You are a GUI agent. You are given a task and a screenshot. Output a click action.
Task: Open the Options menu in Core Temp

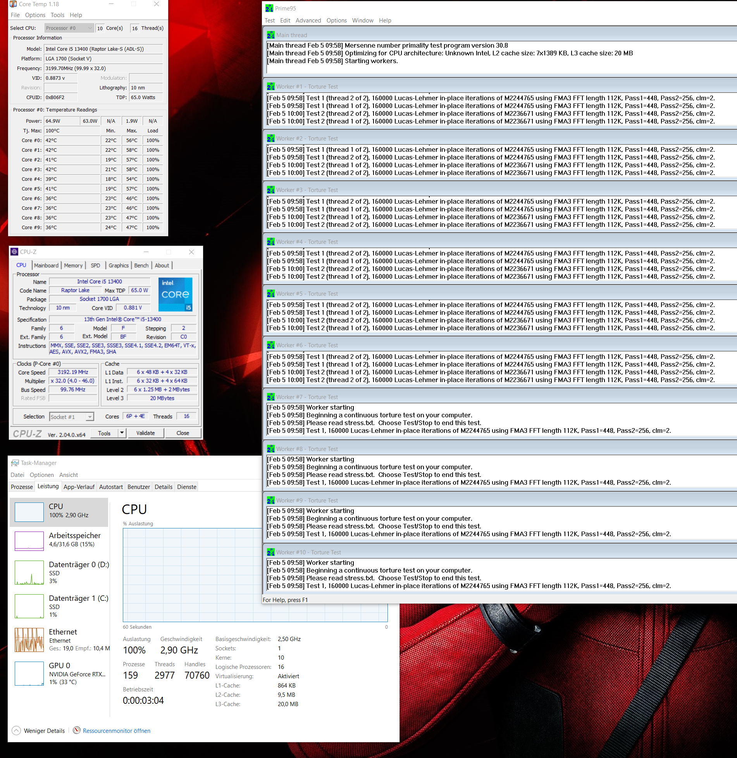point(35,15)
